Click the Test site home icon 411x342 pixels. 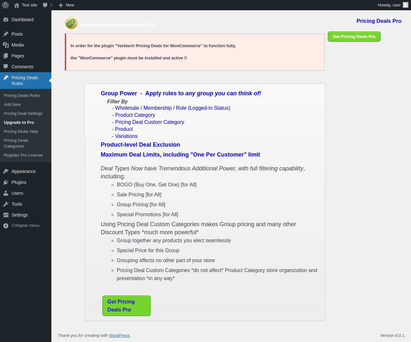[x=17, y=5]
